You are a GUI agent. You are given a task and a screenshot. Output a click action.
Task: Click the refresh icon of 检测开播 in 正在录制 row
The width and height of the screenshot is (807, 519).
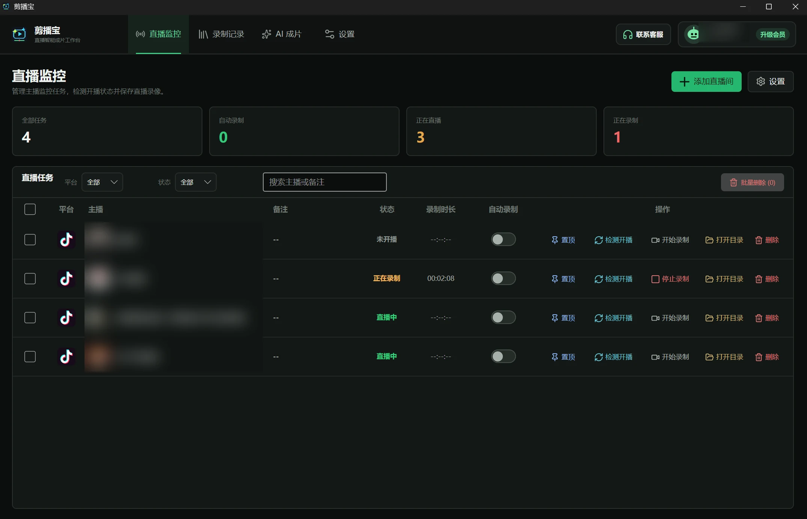coord(599,279)
